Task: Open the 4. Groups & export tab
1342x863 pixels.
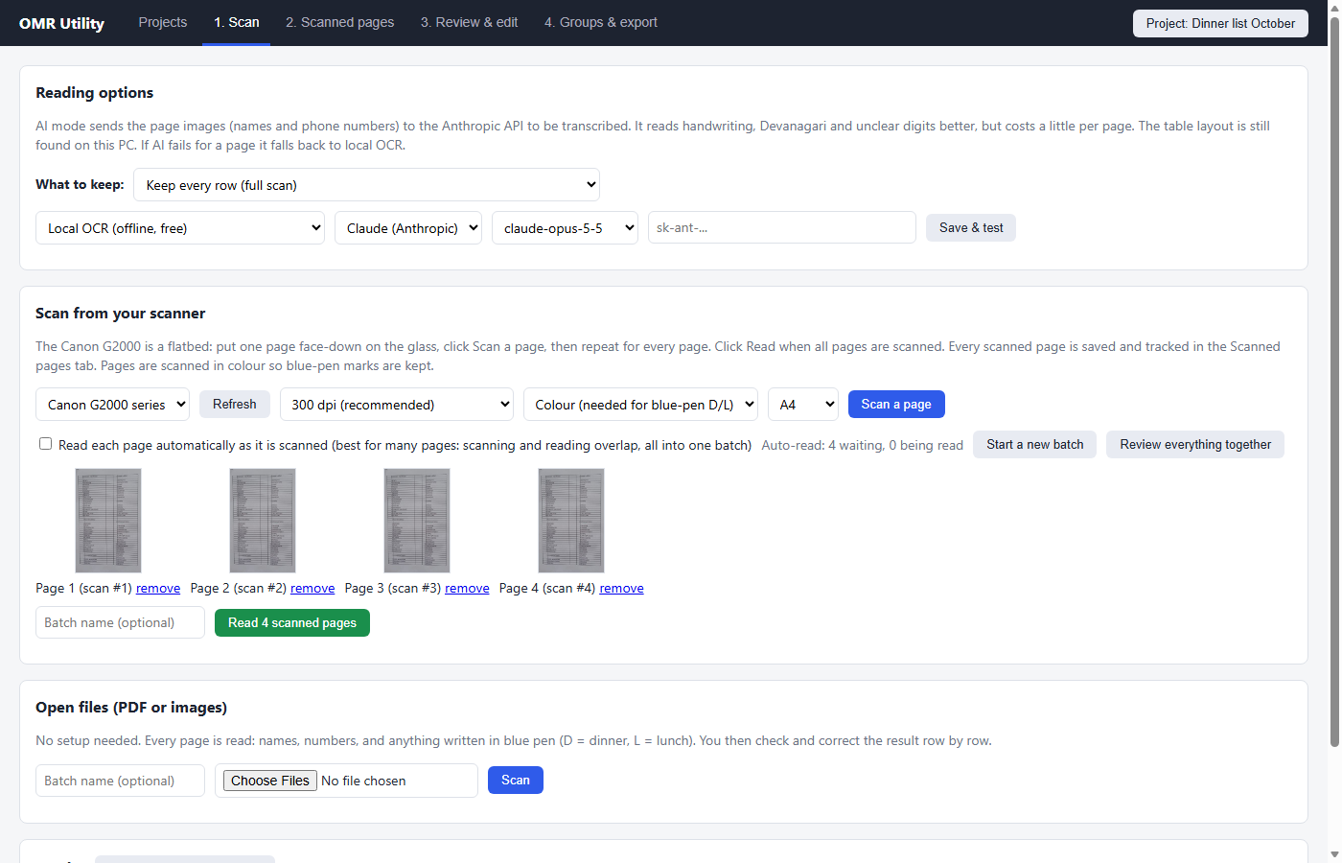Action: coord(601,22)
